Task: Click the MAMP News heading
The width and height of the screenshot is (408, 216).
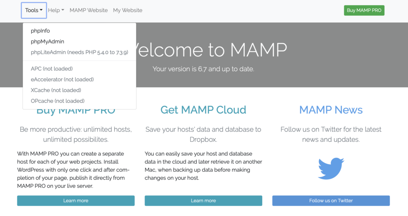Action: pos(331,110)
